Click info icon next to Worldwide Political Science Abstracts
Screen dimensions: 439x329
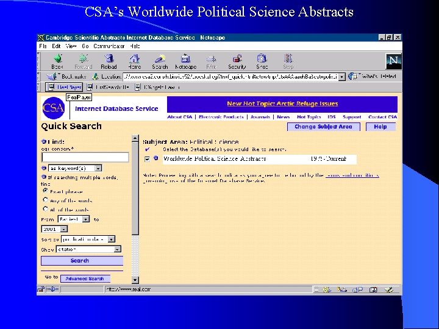(x=156, y=158)
